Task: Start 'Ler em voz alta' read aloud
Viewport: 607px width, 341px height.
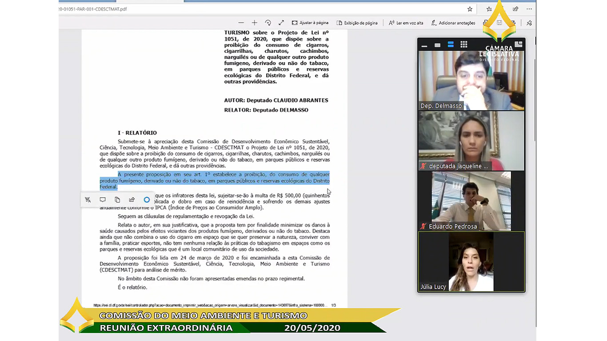Action: 406,23
